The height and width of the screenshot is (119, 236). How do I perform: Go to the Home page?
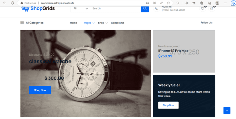point(73,23)
